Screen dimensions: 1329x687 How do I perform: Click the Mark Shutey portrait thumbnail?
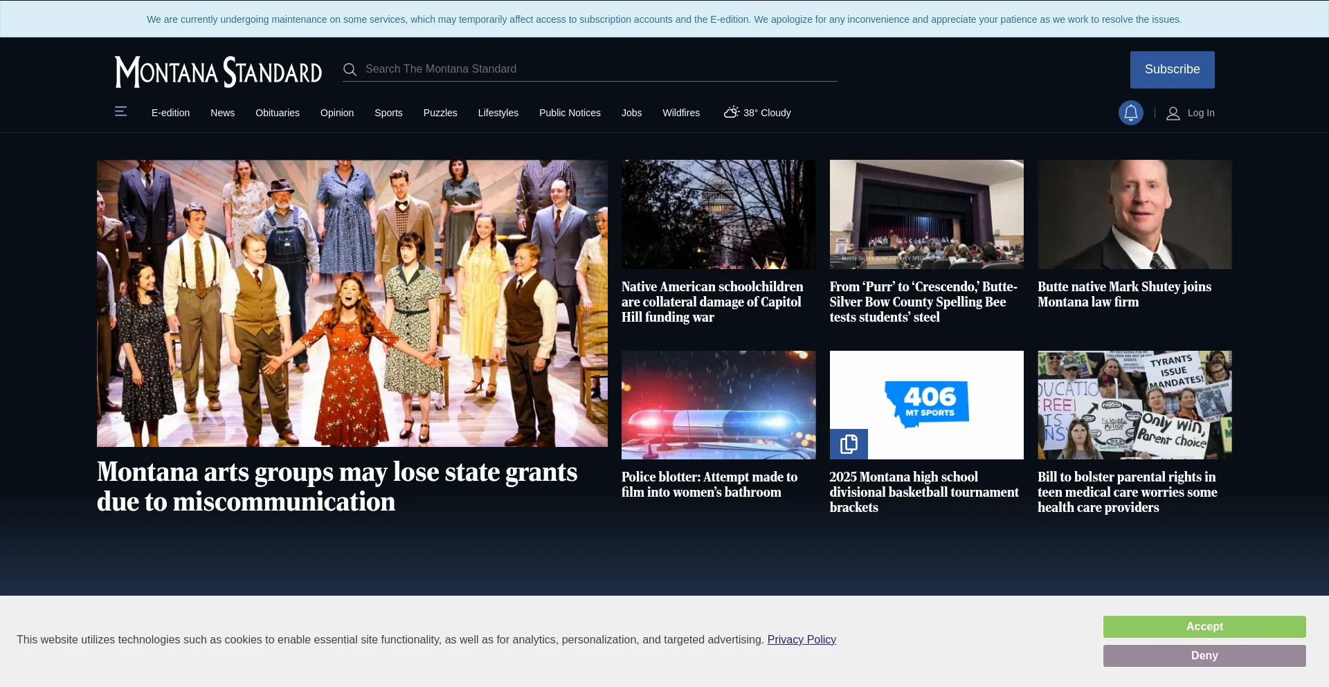[1134, 214]
